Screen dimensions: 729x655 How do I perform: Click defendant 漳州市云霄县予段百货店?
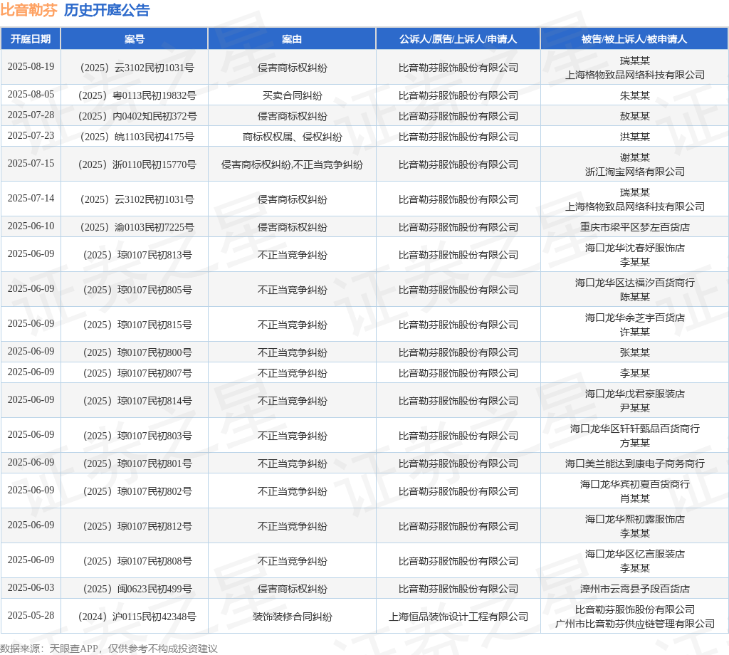634,589
